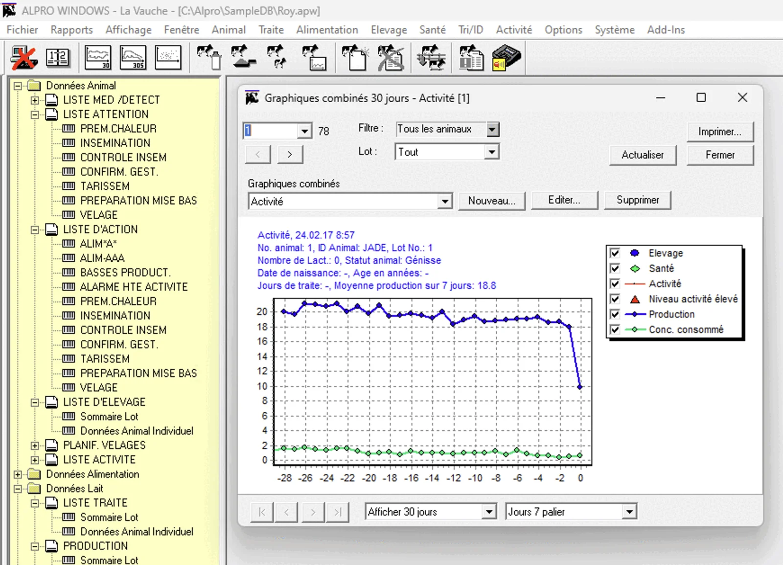Click the Graphiques combinés window title icon
Screen dimensions: 783x565
click(252, 98)
